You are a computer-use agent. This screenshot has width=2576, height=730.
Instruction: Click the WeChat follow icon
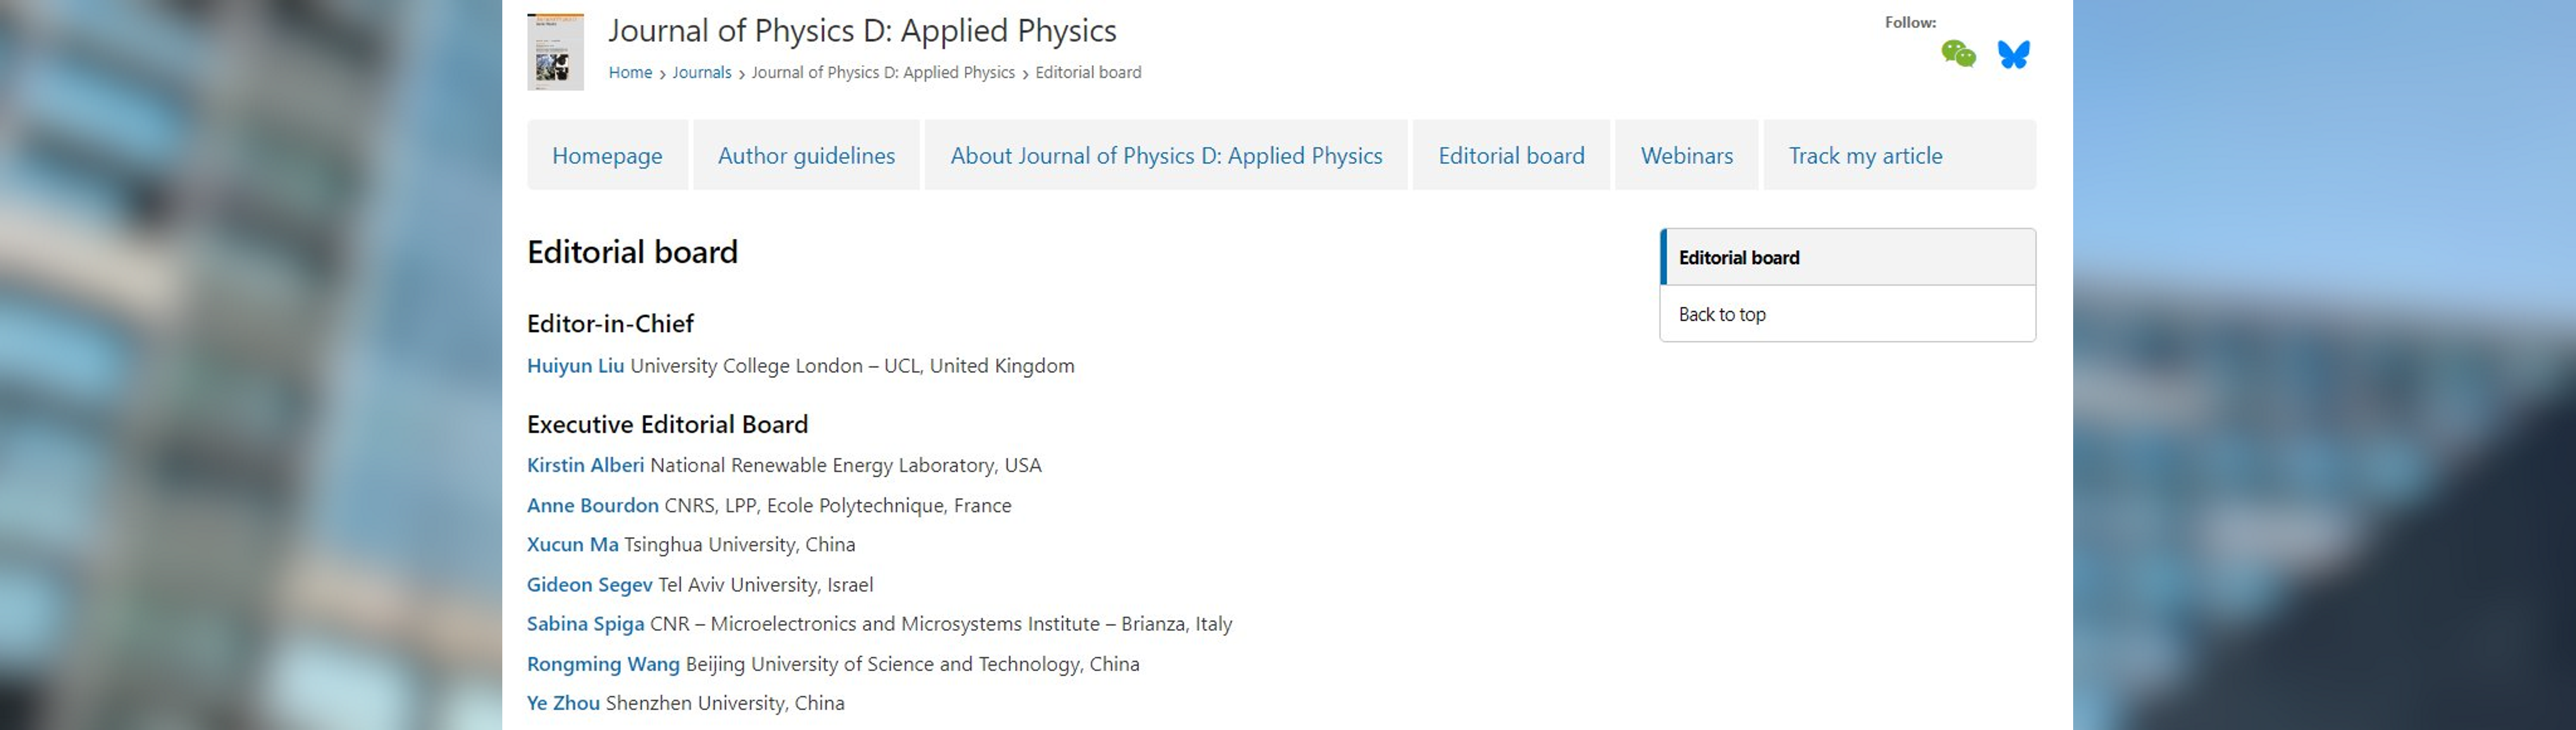point(1958,54)
